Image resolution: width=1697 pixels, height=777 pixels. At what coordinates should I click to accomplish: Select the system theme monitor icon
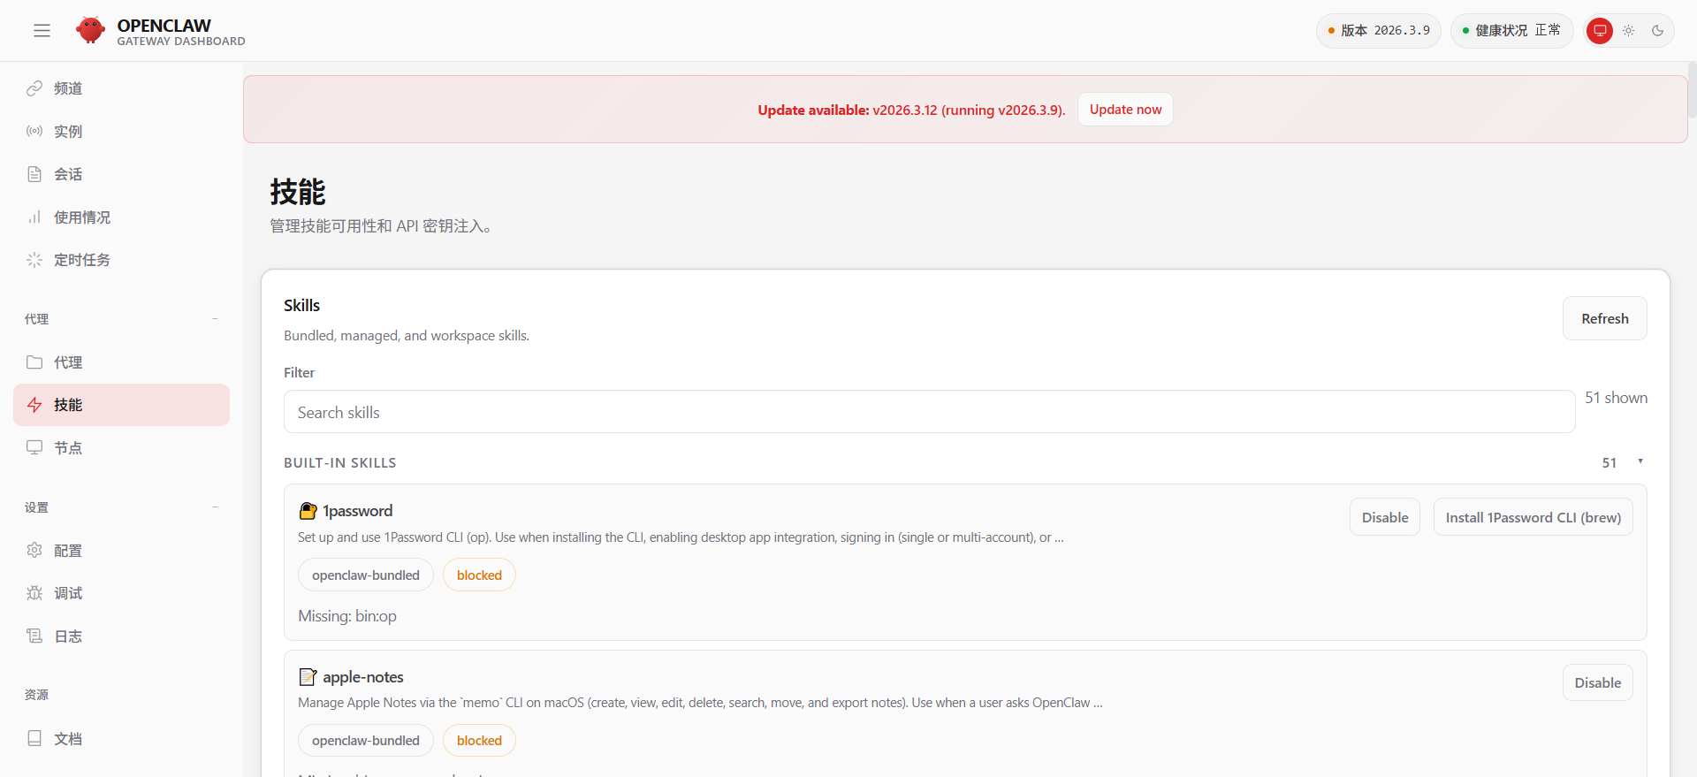1600,31
